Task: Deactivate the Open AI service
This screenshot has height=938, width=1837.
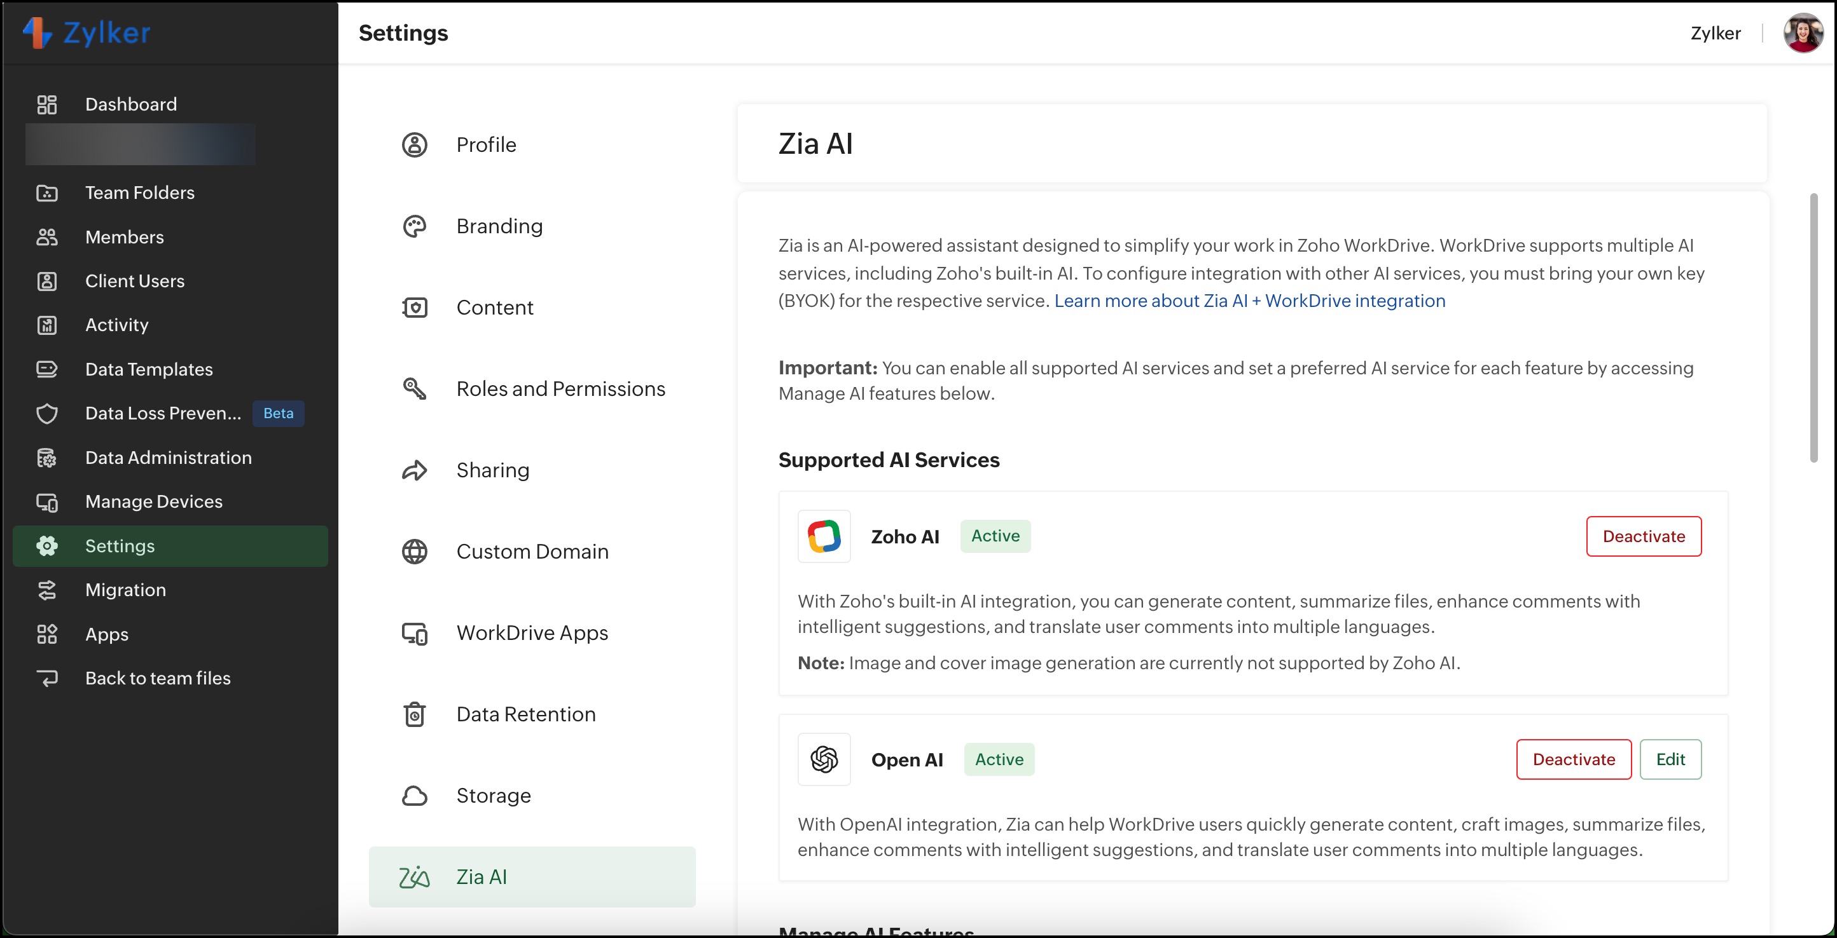Action: [x=1573, y=759]
